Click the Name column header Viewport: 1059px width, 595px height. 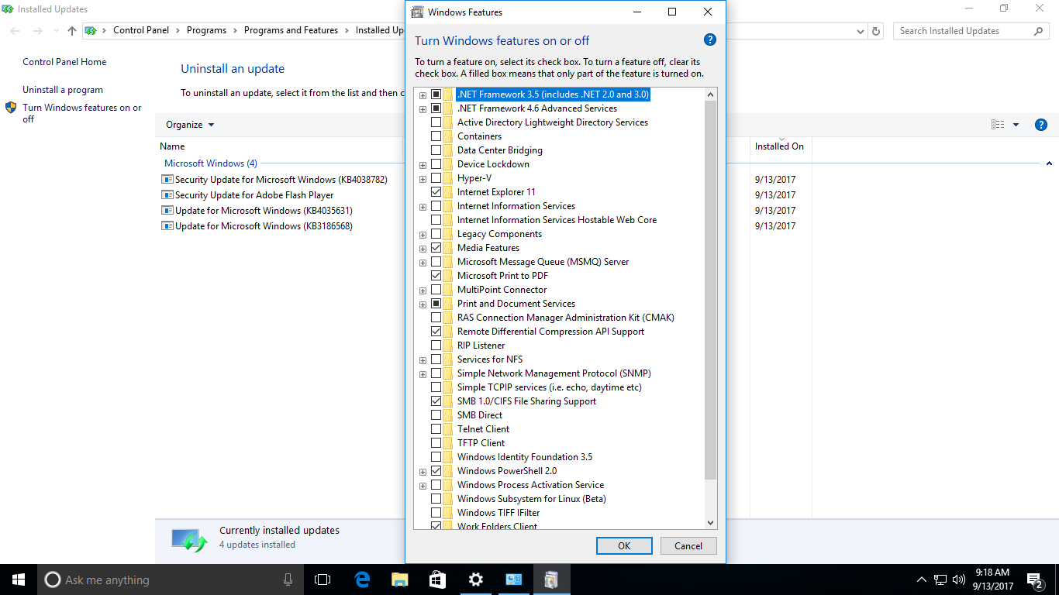click(172, 146)
